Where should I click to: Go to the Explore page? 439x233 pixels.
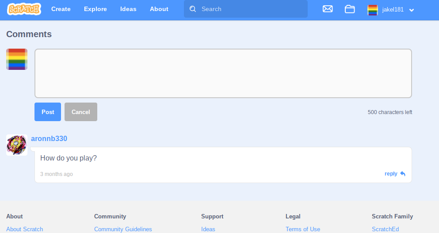(95, 9)
